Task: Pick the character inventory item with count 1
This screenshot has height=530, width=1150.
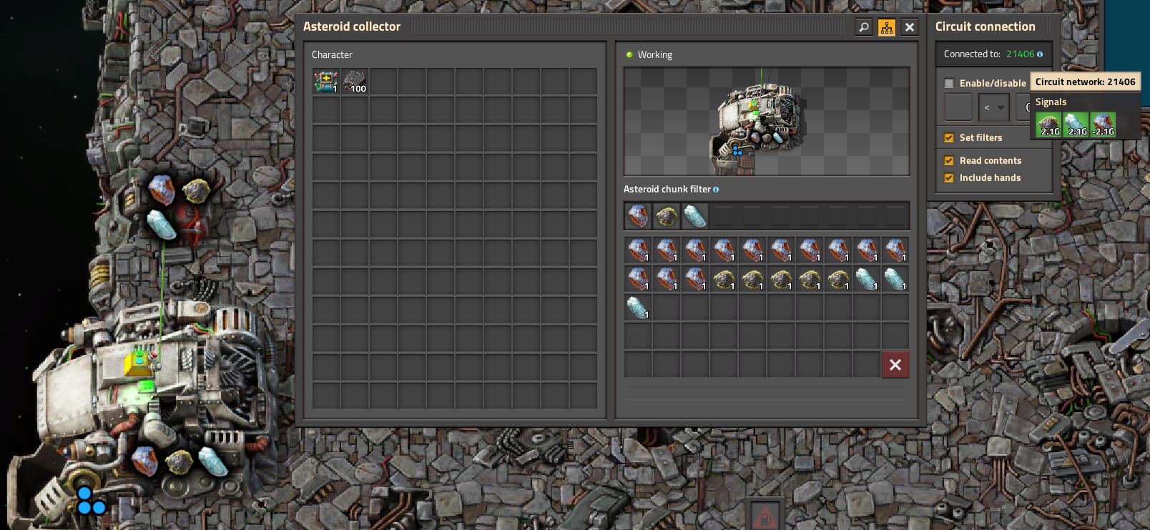Action: (326, 82)
